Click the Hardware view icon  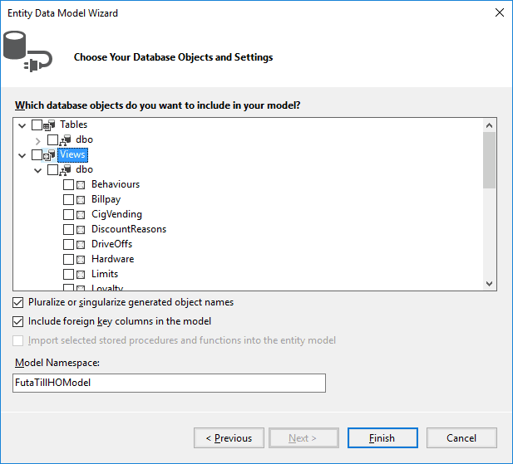(81, 260)
